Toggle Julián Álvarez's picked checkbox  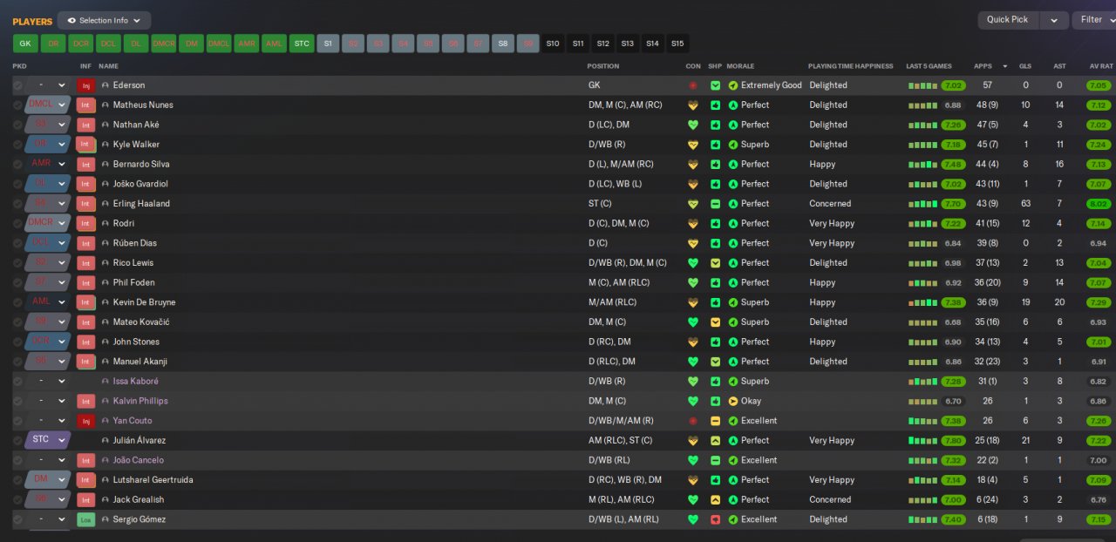[x=17, y=441]
